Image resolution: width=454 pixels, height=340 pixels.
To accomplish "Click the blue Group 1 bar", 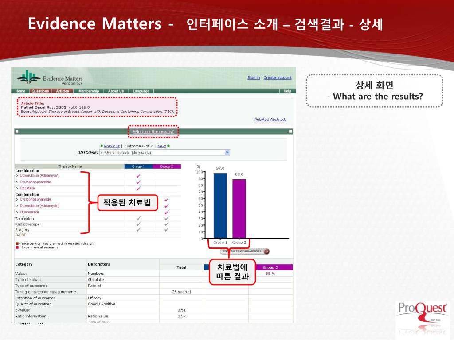I will pos(220,205).
